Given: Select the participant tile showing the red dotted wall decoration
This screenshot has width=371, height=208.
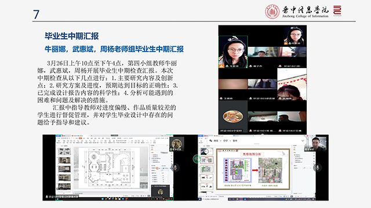Looking at the screenshot, I should click(x=292, y=84).
